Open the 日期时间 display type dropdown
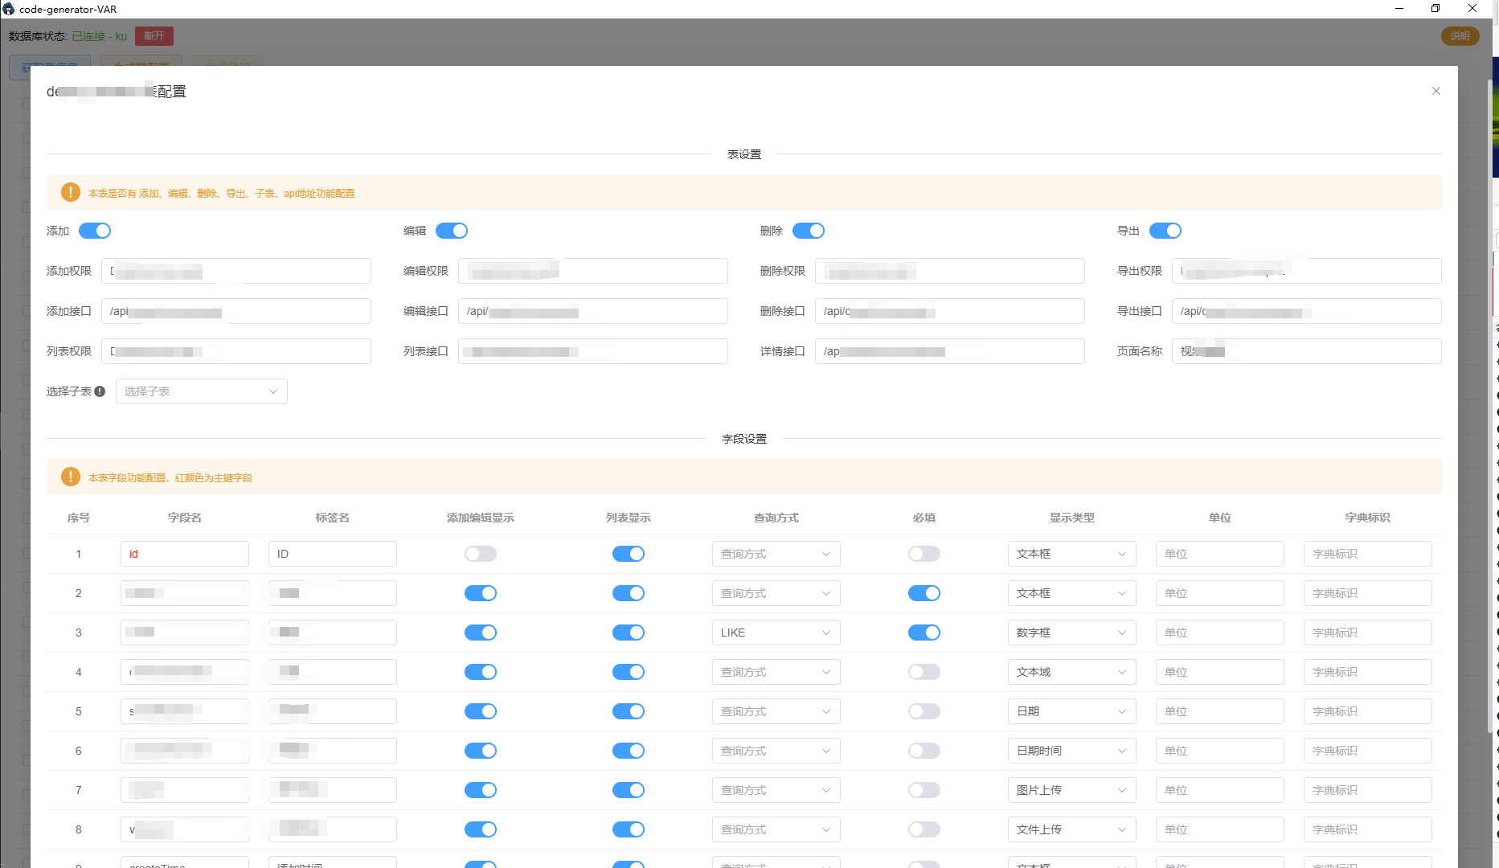 (x=1072, y=751)
